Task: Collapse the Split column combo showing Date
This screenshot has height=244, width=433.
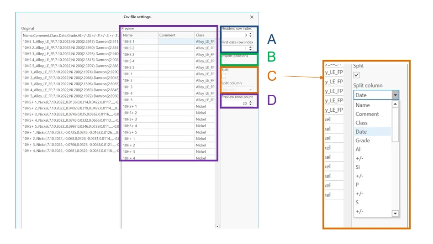Action: point(396,95)
